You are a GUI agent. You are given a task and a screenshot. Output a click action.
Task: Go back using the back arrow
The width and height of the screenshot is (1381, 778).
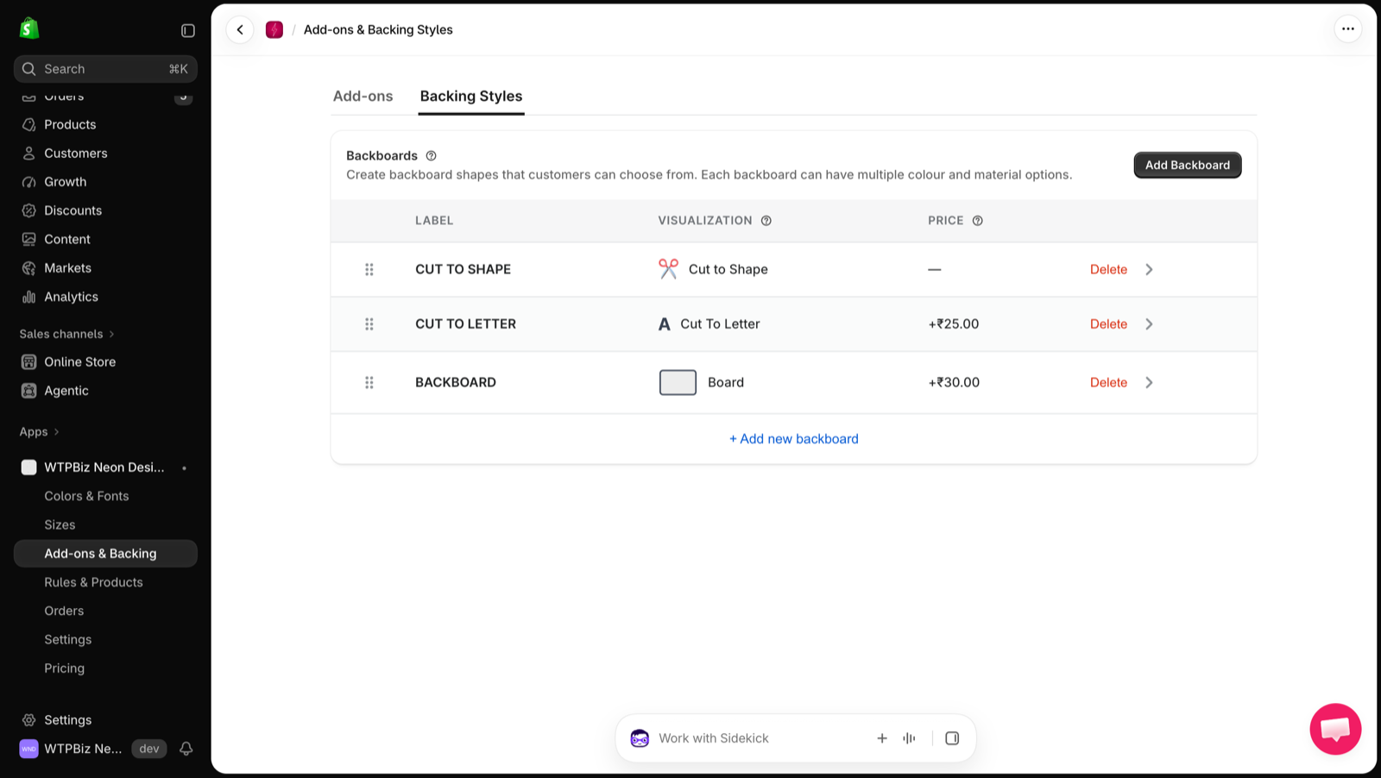point(240,29)
